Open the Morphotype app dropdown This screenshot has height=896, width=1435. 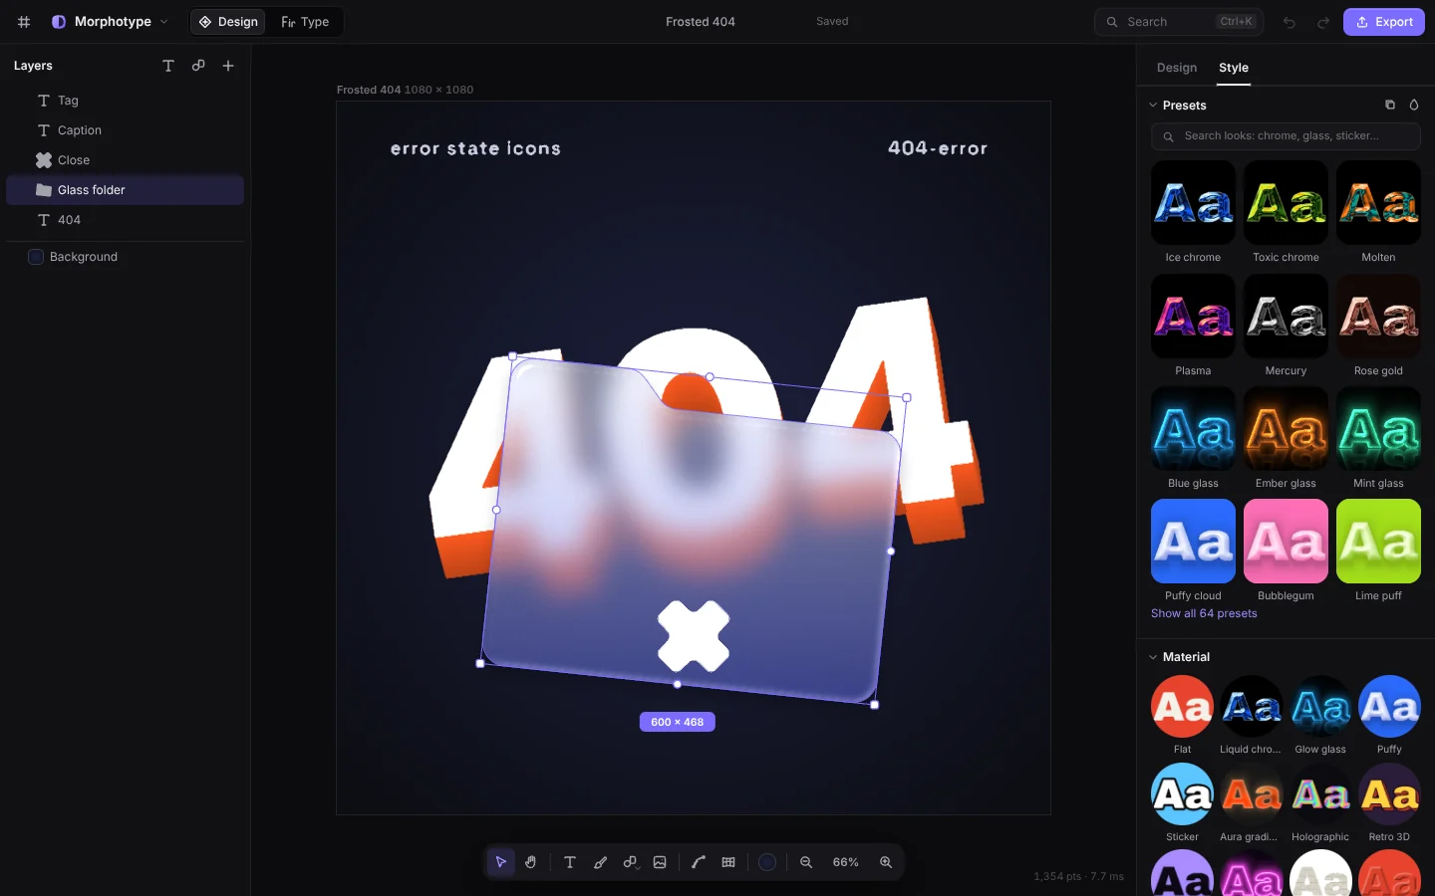110,22
